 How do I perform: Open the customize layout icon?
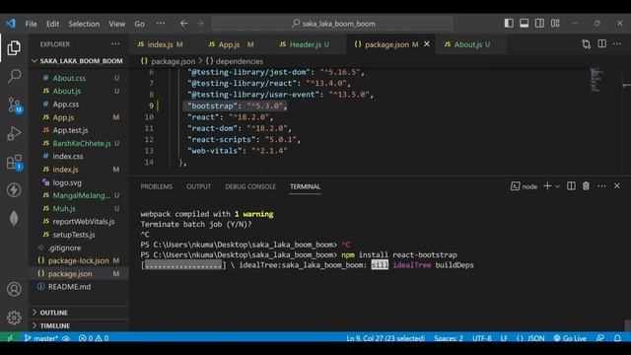pos(555,24)
